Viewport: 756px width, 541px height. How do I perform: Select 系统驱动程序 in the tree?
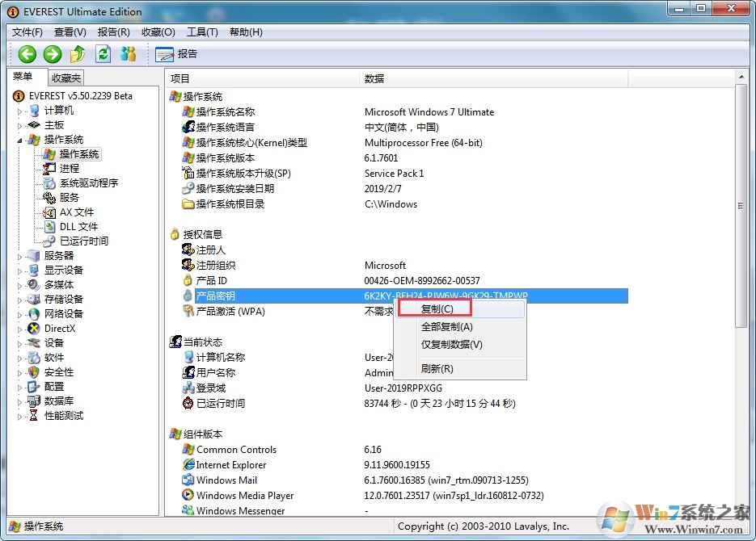pos(88,182)
